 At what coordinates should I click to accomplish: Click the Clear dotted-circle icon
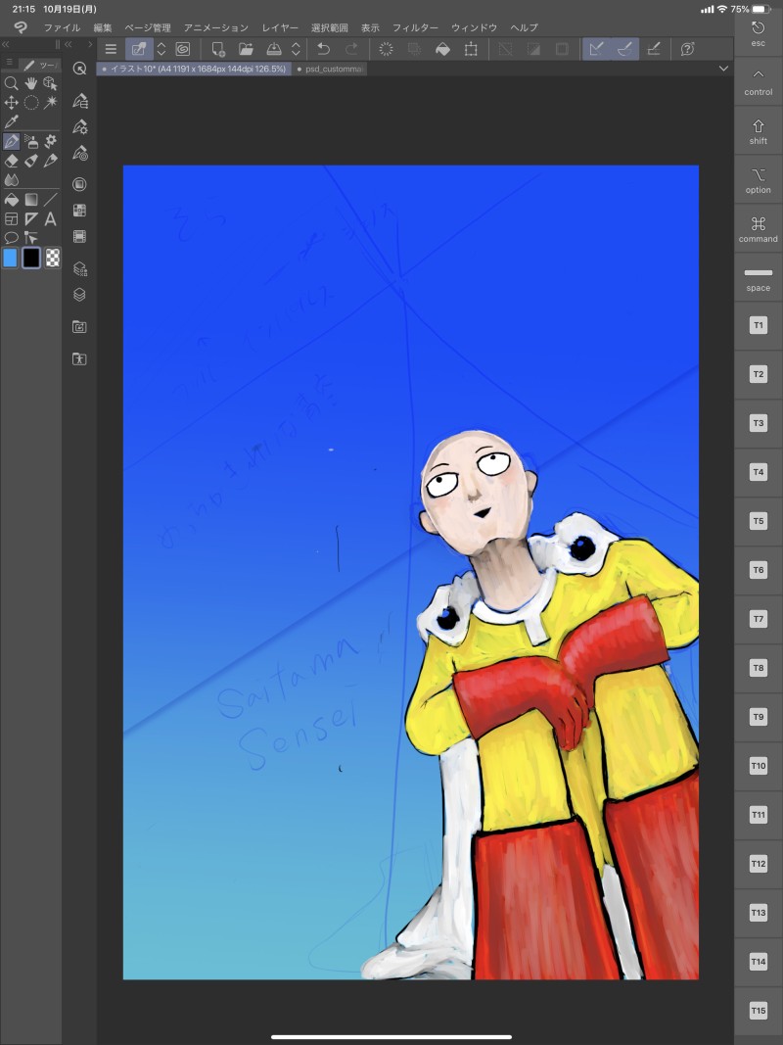pos(386,49)
